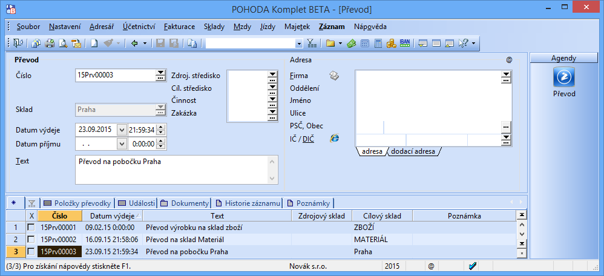Open the Soubor menu

[x=28, y=27]
